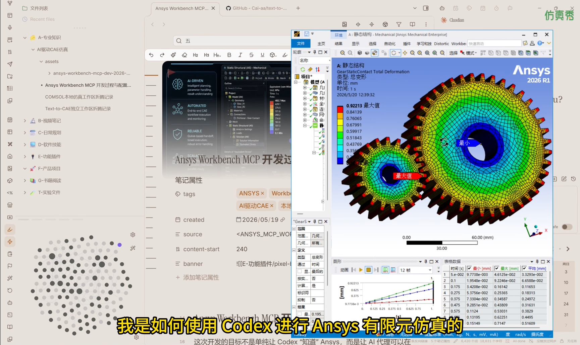This screenshot has width=580, height=345.
Task: Expand the B-视频笔记 folder
Action: 25,120
